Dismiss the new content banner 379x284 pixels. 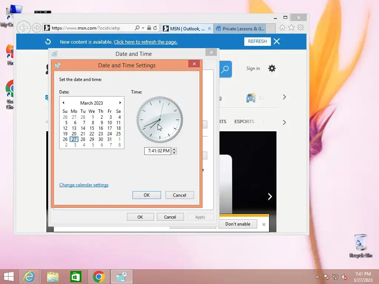coord(277,41)
